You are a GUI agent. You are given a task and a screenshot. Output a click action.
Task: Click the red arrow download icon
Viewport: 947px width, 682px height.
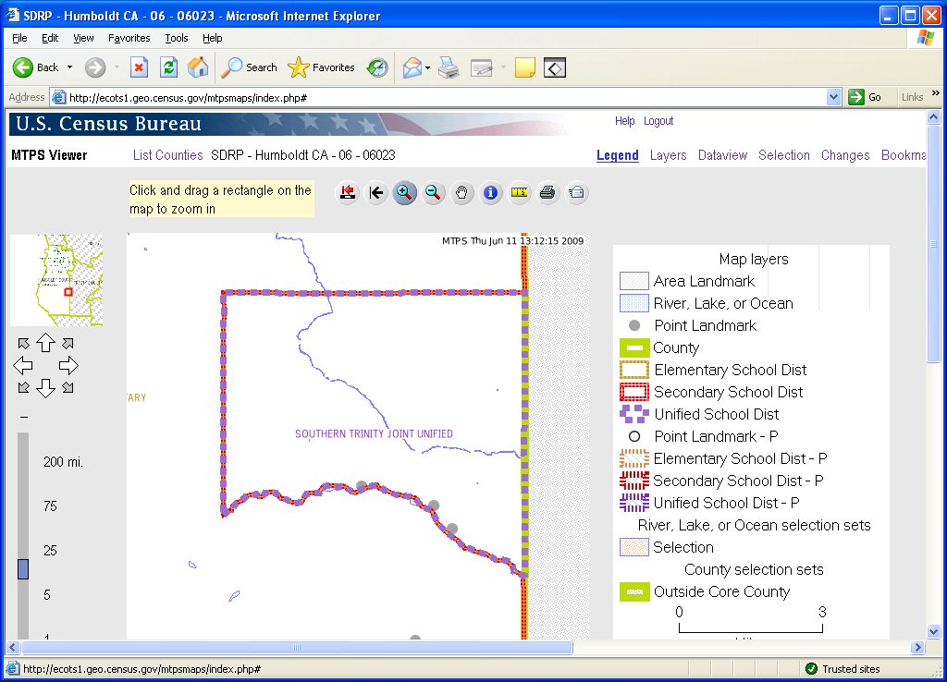point(348,193)
